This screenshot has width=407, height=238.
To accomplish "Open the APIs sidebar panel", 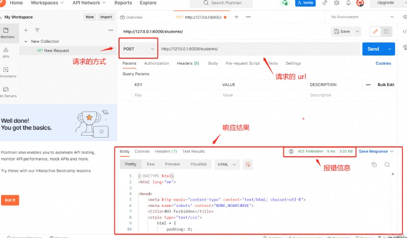I will tap(6, 52).
